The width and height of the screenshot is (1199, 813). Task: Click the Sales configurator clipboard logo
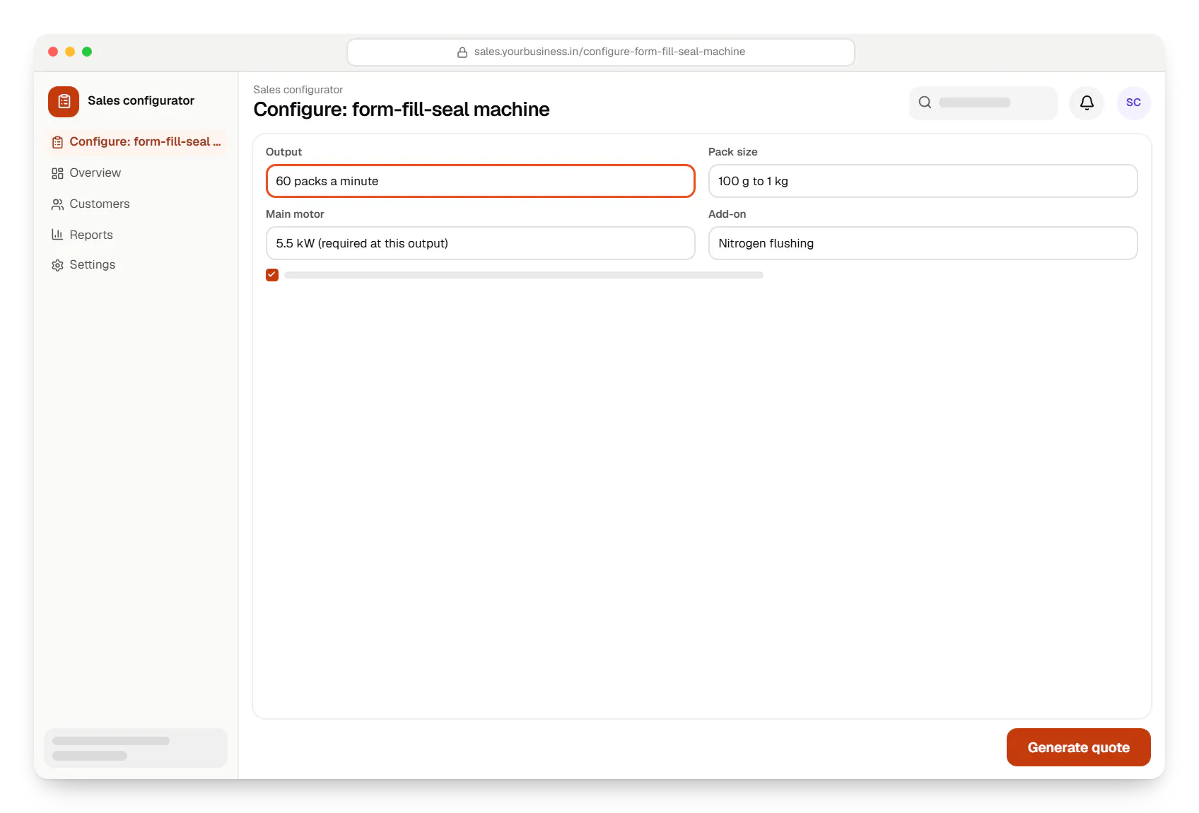[x=64, y=102]
